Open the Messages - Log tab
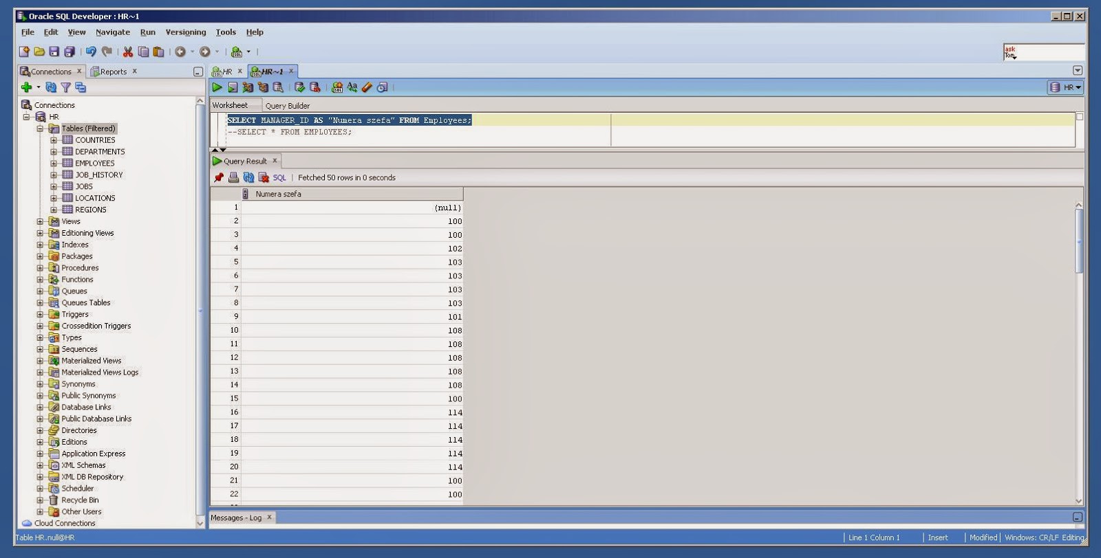This screenshot has width=1101, height=558. (x=236, y=517)
